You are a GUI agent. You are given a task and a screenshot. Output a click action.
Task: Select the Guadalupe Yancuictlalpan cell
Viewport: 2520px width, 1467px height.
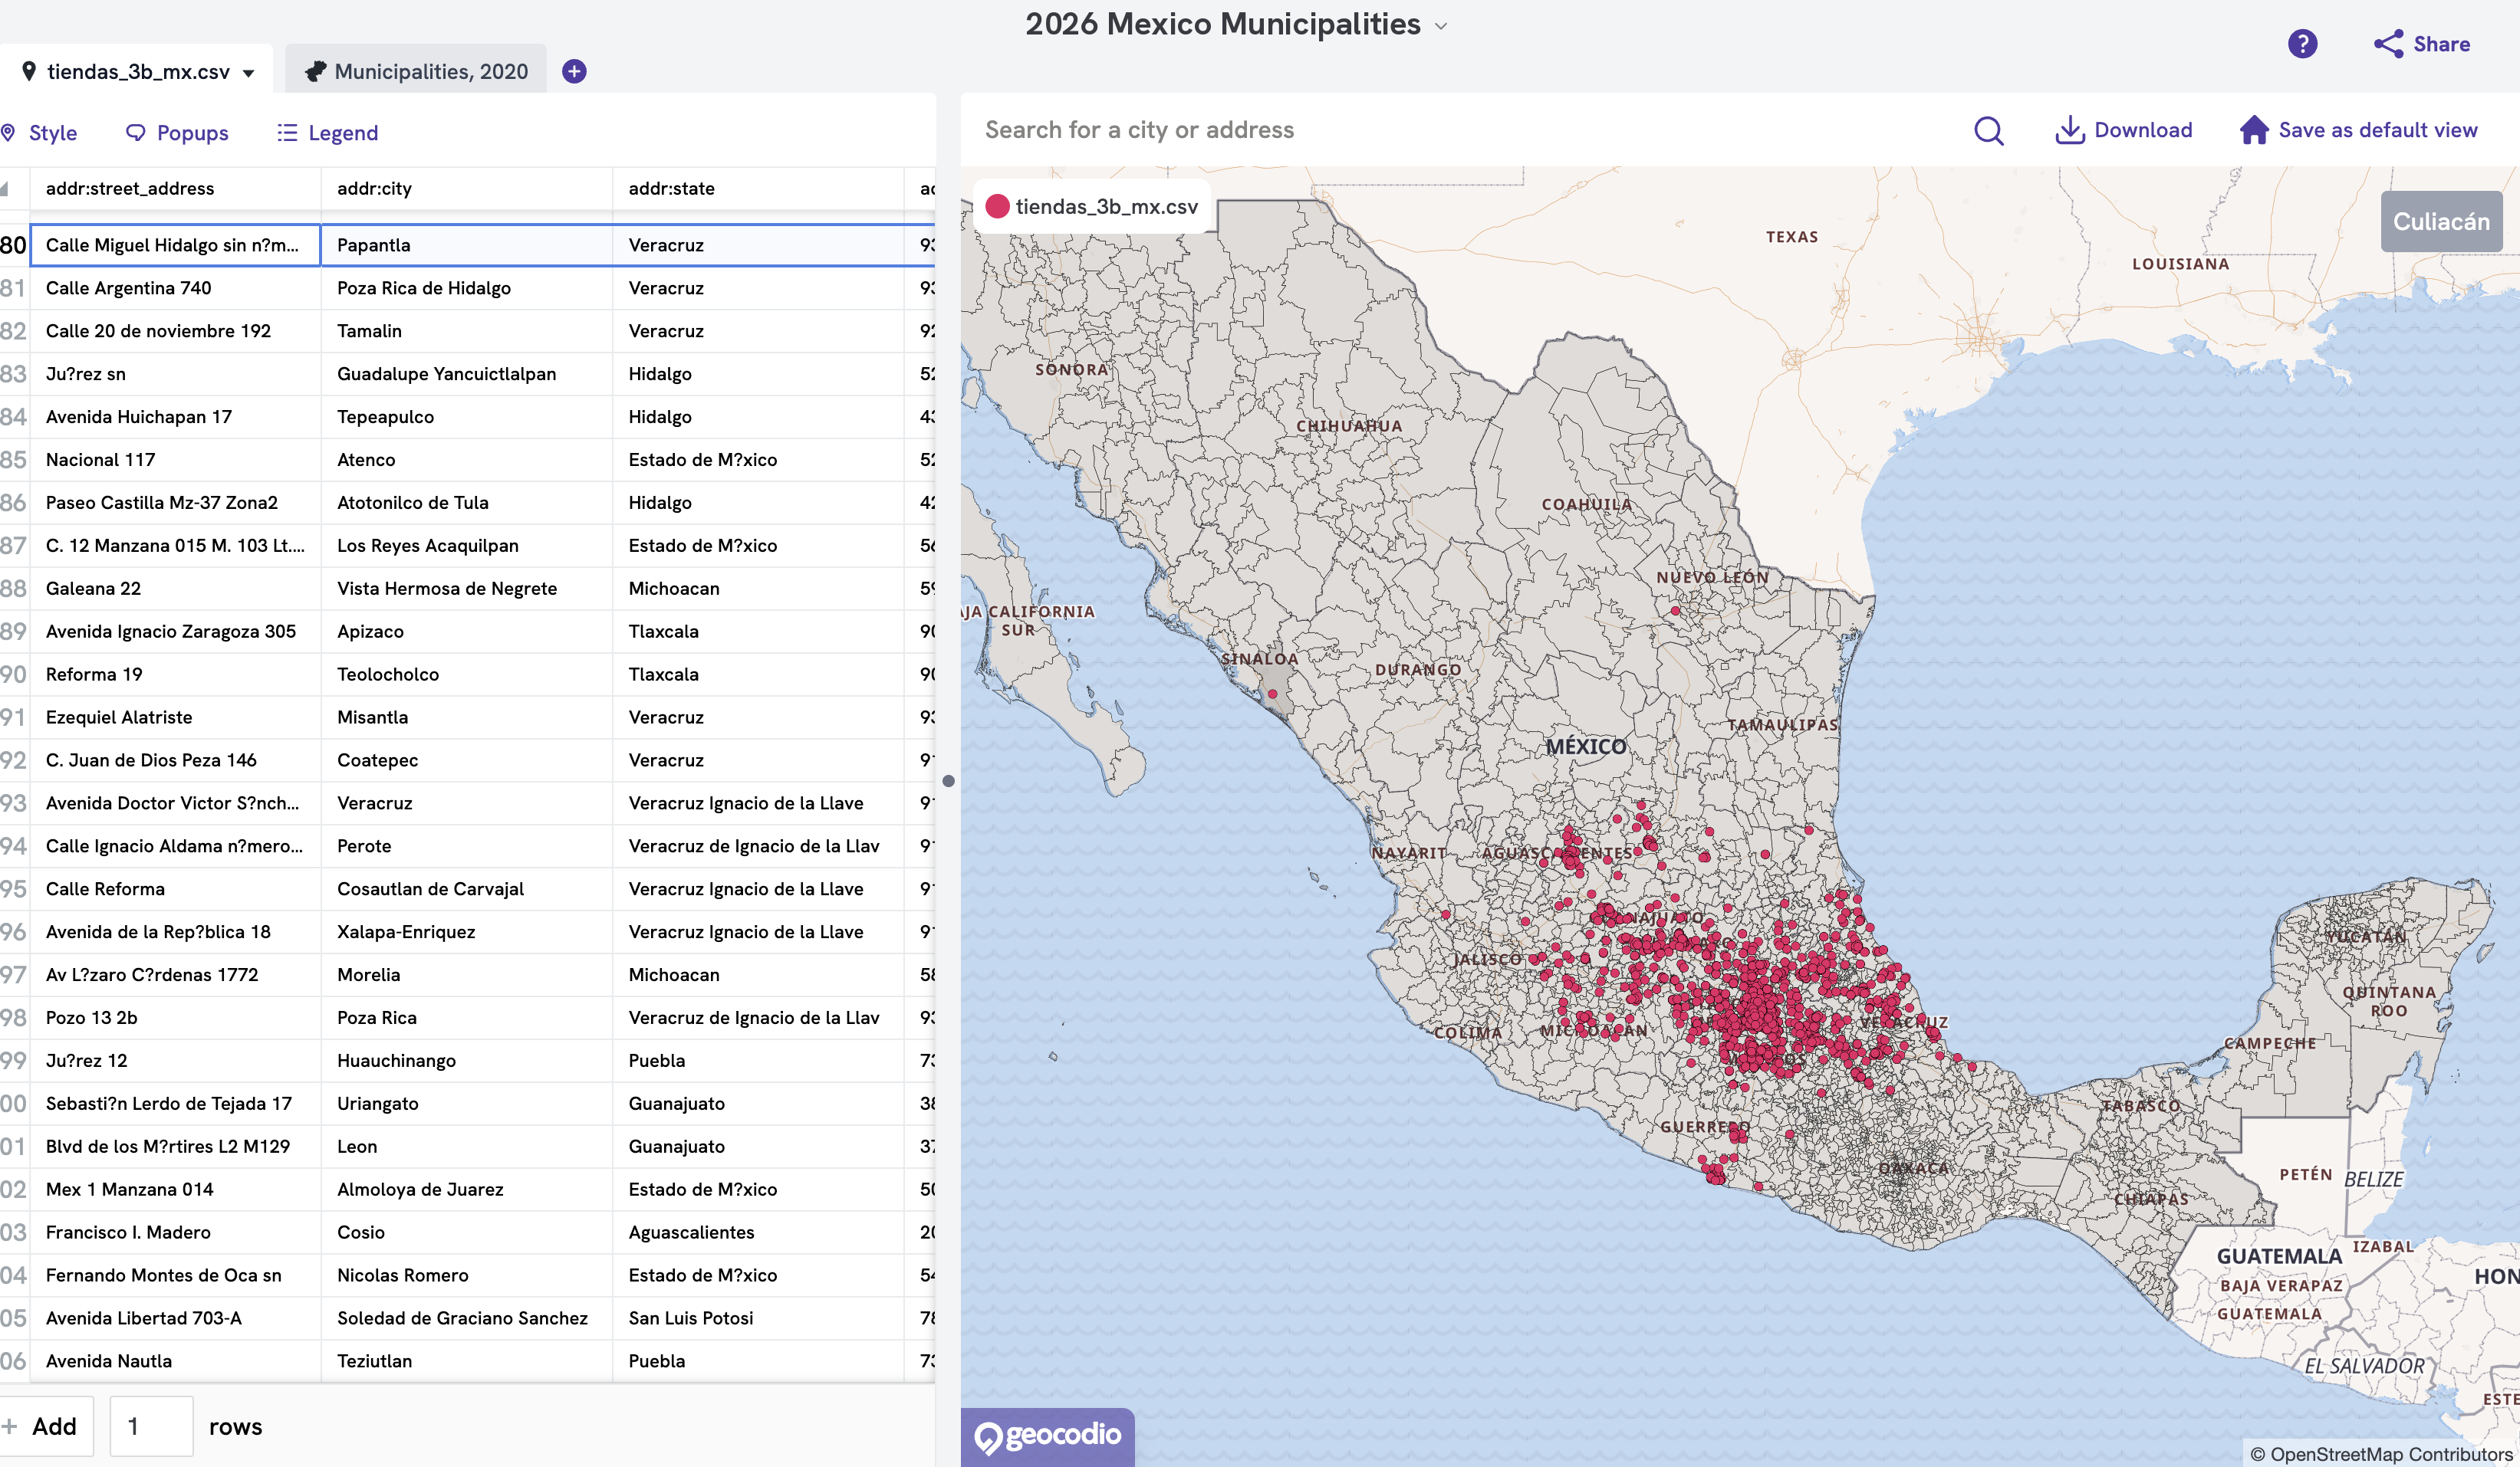click(x=466, y=374)
